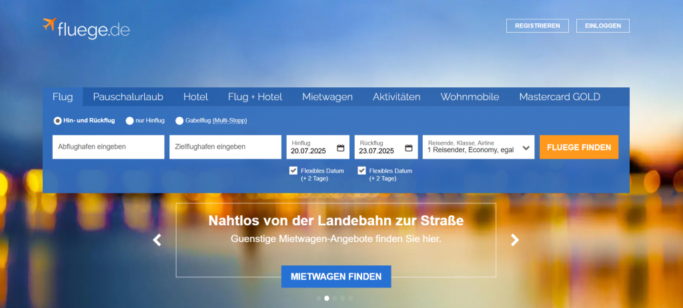683x308 pixels.
Task: Select the last carousel dot indicator
Action: click(351, 298)
